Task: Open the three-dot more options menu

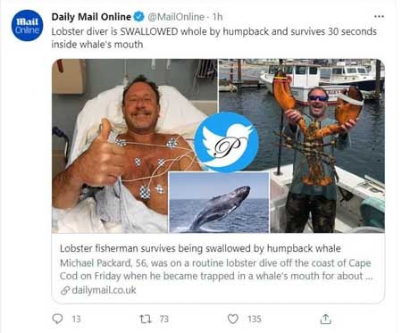Action: [379, 16]
